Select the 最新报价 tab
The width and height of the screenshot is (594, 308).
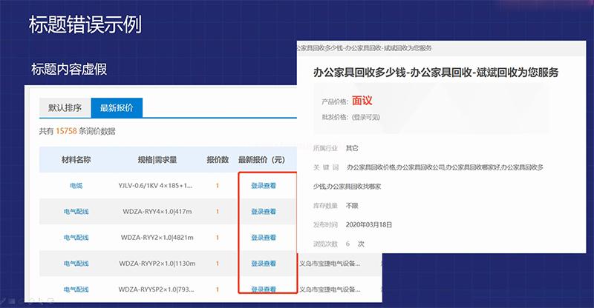117,107
